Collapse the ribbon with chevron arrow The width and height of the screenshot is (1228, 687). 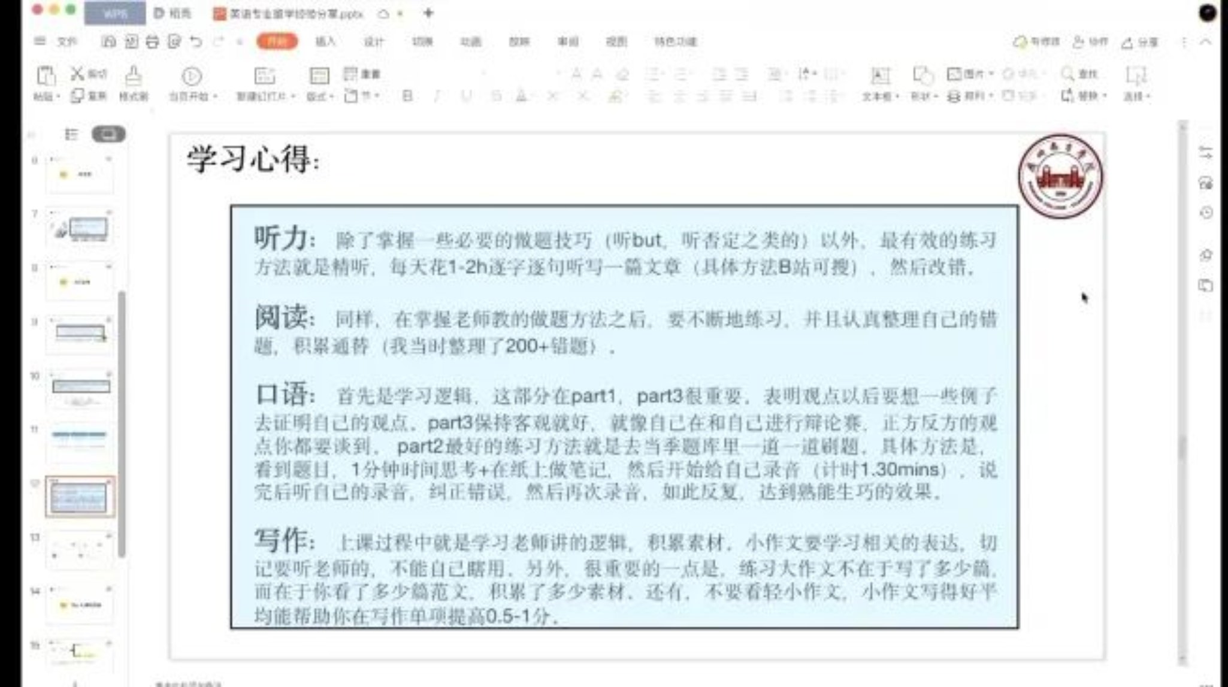tap(1206, 42)
